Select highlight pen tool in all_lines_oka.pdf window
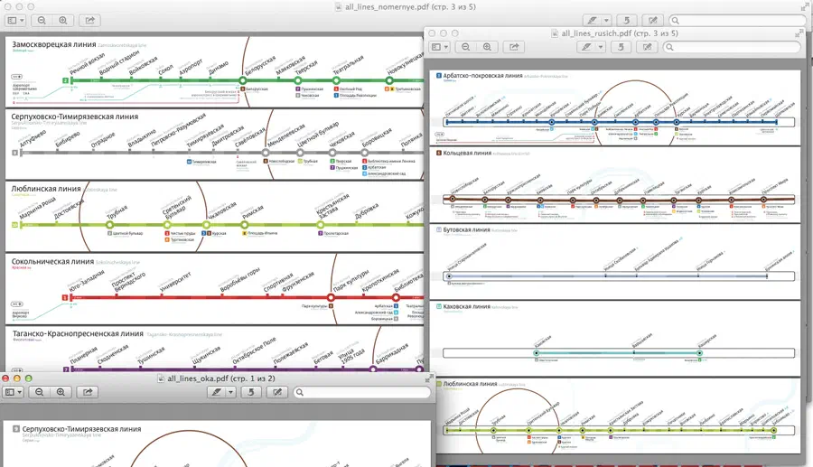 216,392
